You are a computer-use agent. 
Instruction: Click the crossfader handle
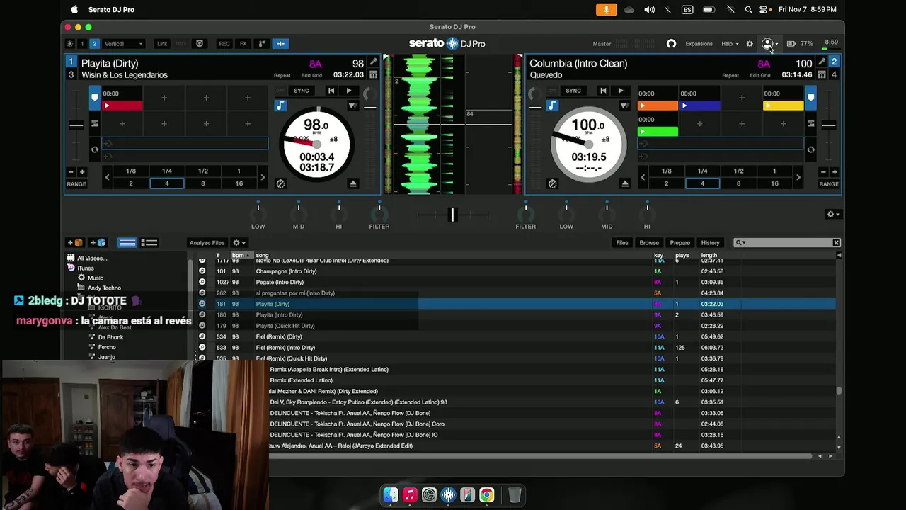tap(452, 214)
